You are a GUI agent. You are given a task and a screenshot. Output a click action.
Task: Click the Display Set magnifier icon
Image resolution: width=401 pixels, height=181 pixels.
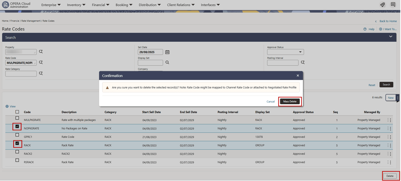tap(167, 62)
